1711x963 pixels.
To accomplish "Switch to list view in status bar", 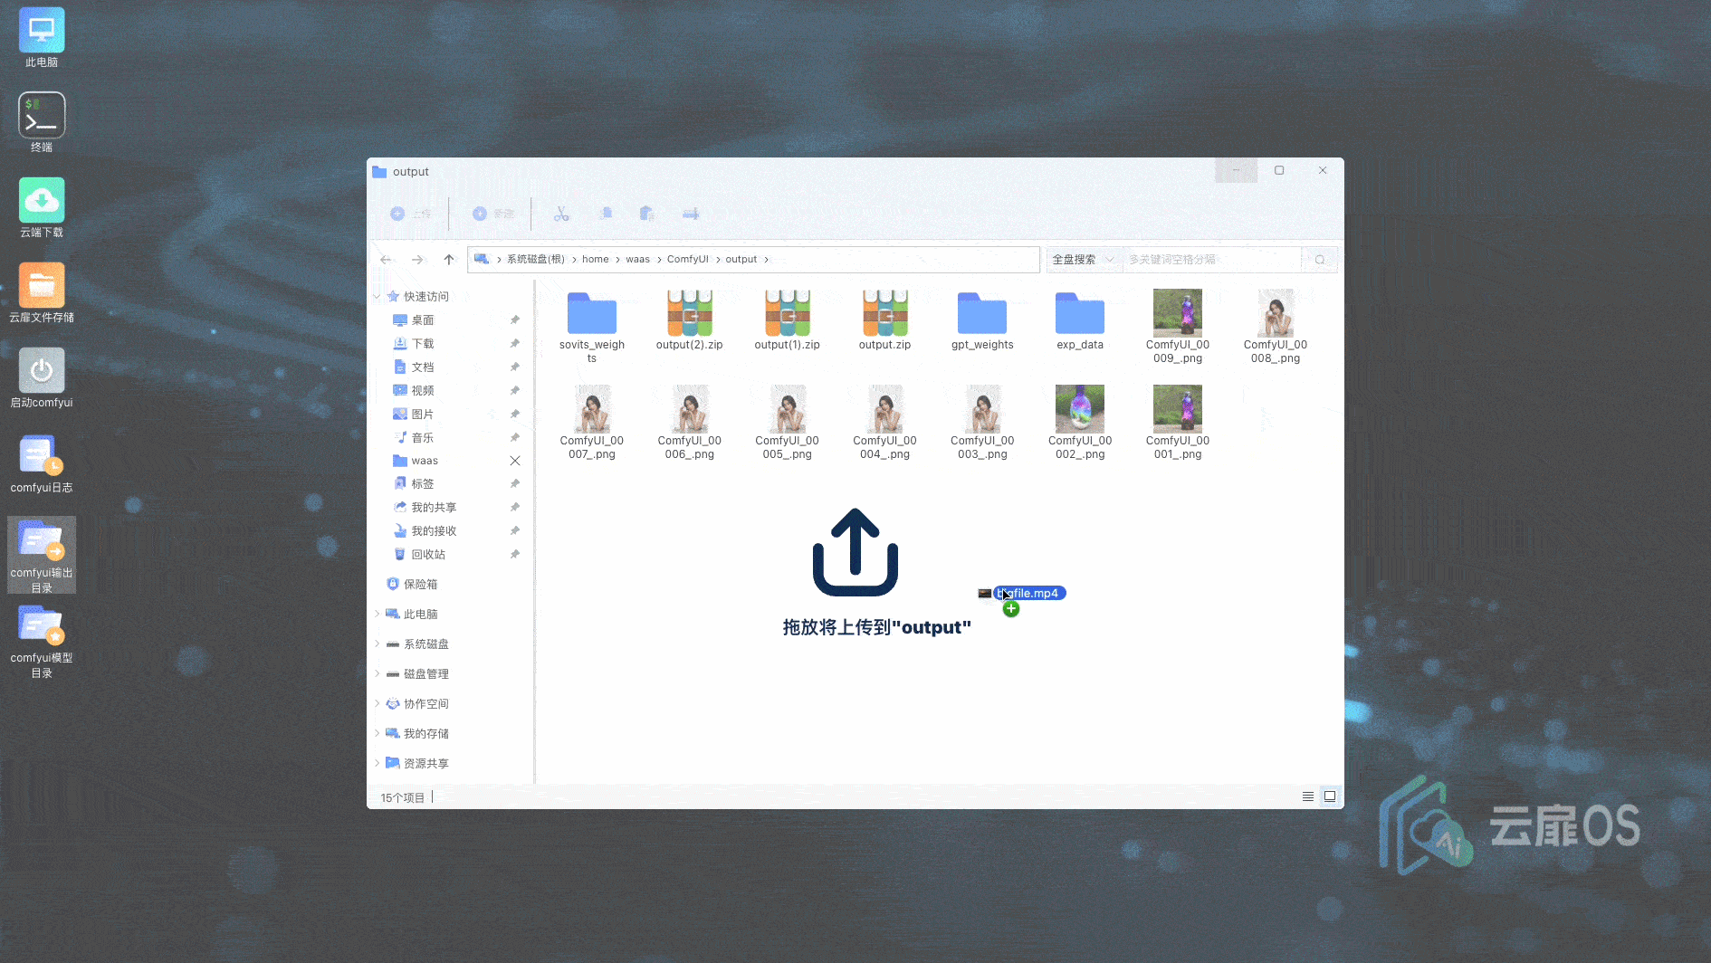I will [x=1307, y=796].
